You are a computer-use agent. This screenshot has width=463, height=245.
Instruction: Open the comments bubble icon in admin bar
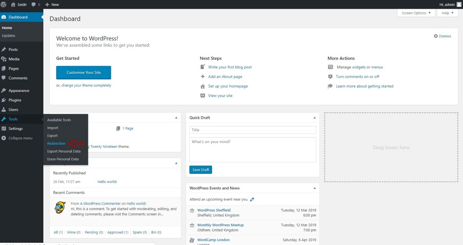tap(34, 5)
